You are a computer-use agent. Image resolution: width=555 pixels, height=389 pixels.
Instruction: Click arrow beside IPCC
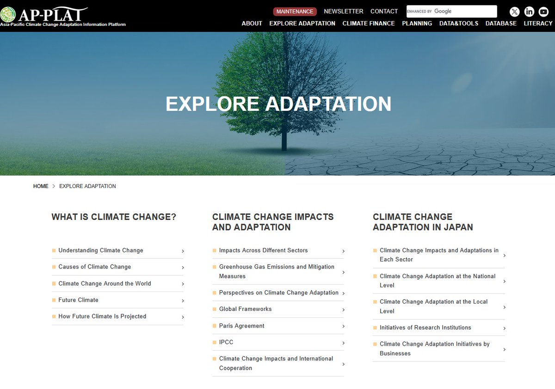coord(343,343)
